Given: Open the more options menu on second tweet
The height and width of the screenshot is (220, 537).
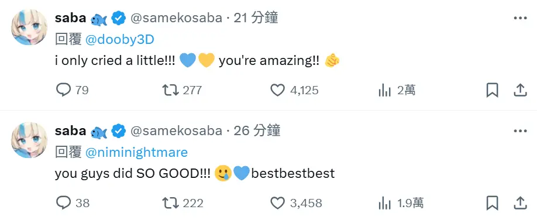Looking at the screenshot, I should (x=520, y=131).
